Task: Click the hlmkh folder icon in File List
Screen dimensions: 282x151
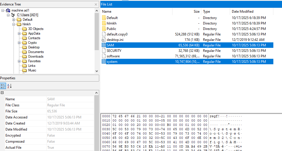Action: [104, 23]
